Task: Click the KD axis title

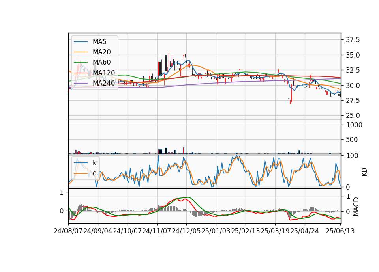Action: (x=364, y=172)
